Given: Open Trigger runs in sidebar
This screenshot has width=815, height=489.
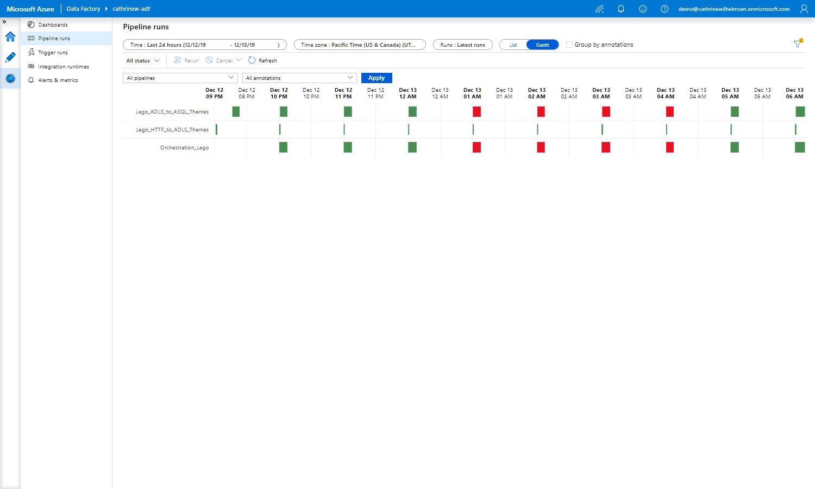Looking at the screenshot, I should point(53,53).
